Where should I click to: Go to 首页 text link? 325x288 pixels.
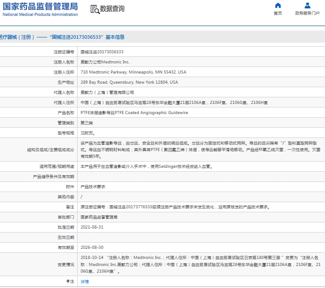(278, 13)
